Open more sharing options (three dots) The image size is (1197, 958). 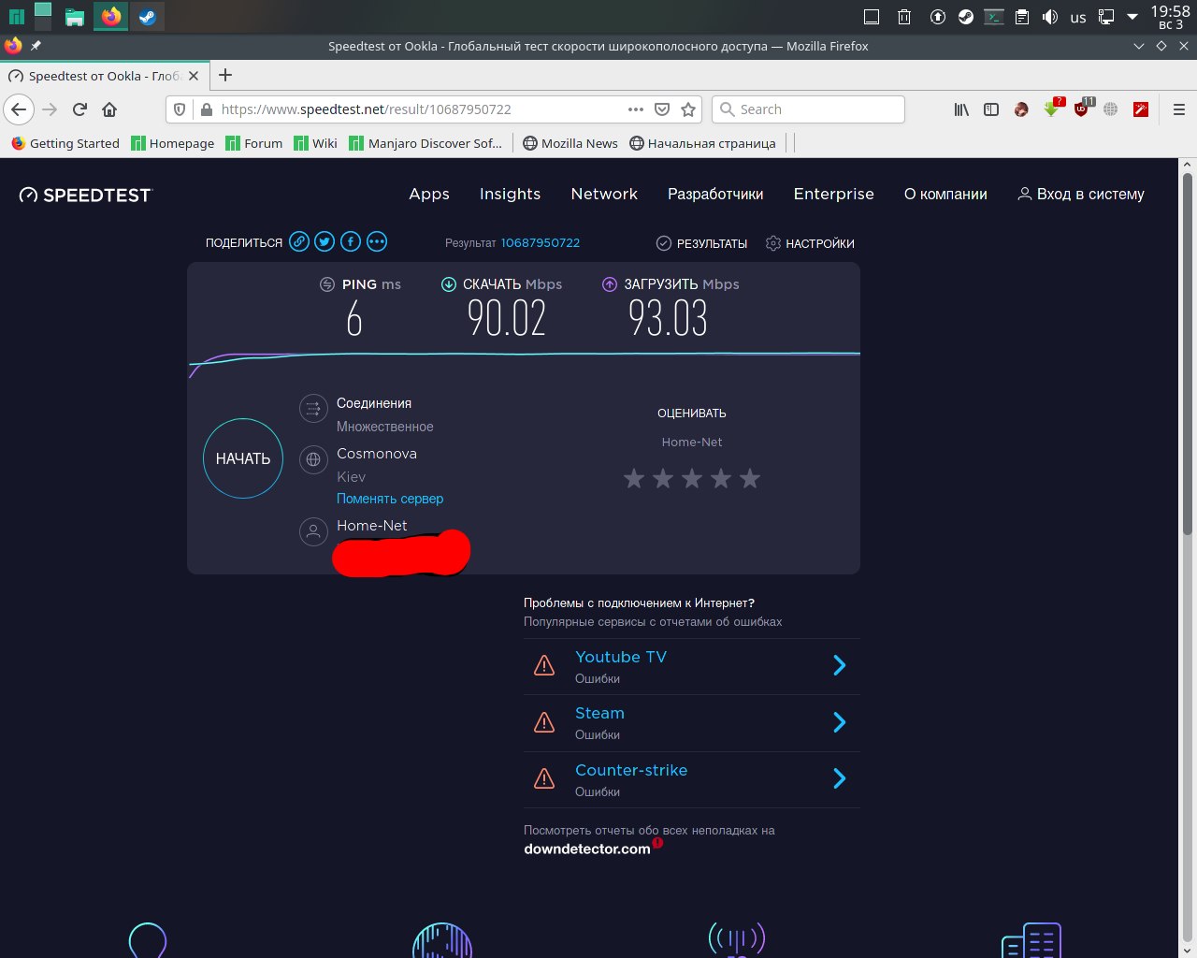tap(377, 242)
